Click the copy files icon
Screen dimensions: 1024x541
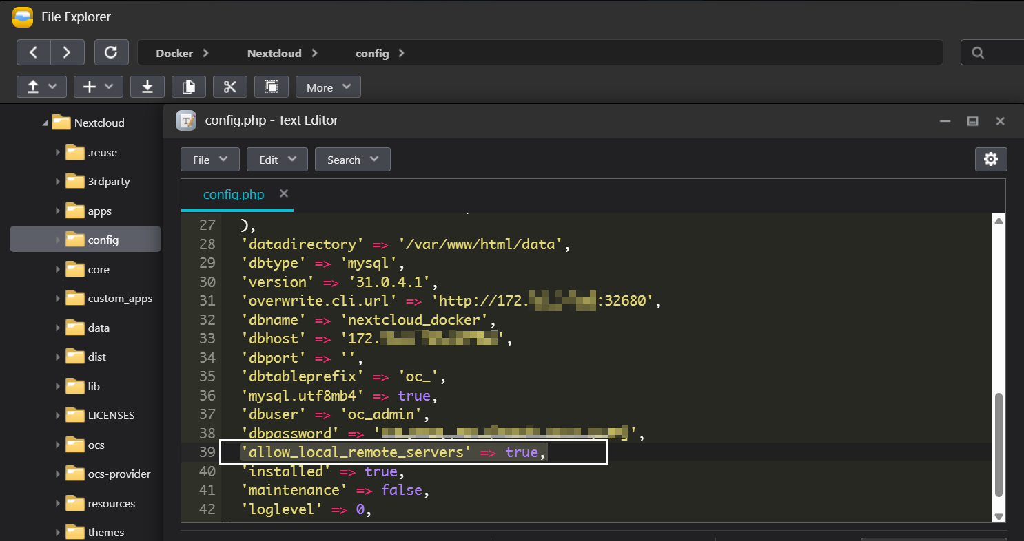tap(189, 87)
